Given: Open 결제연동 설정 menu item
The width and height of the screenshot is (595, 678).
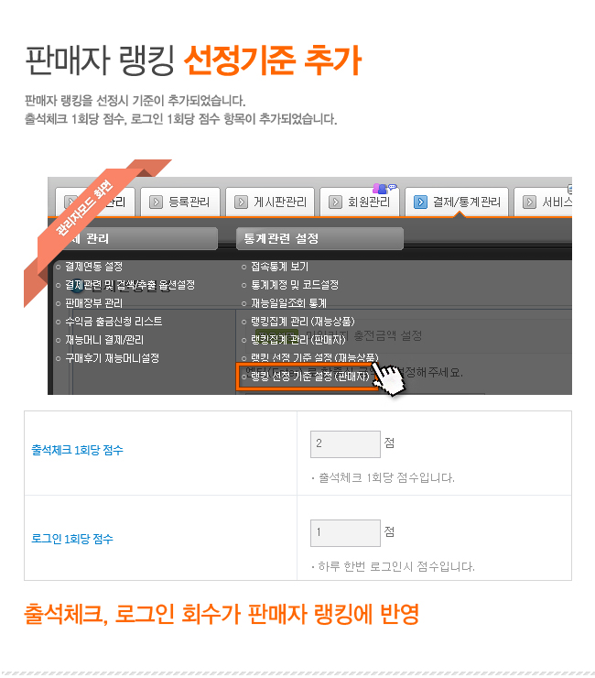Looking at the screenshot, I should (93, 267).
